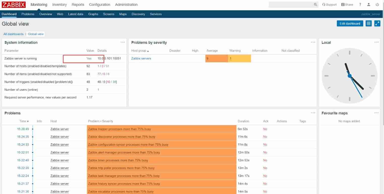The width and height of the screenshot is (384, 194).
Task: Click the Global view breadcrumb
Action: pos(36,34)
